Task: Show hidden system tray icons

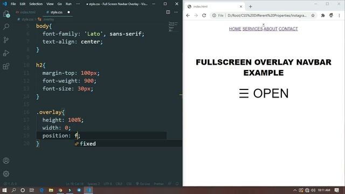Action: [295, 190]
